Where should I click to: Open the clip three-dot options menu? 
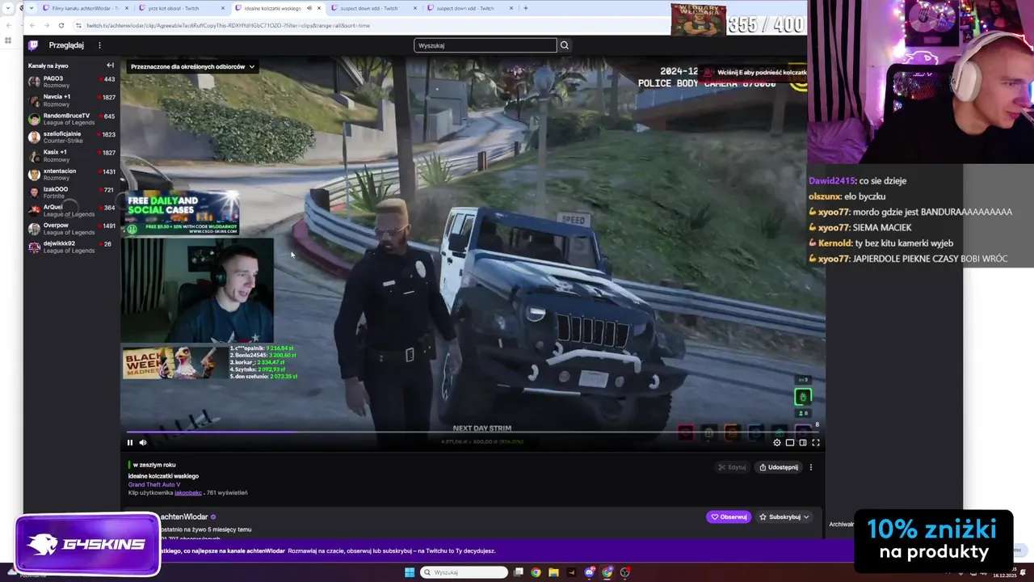click(811, 467)
